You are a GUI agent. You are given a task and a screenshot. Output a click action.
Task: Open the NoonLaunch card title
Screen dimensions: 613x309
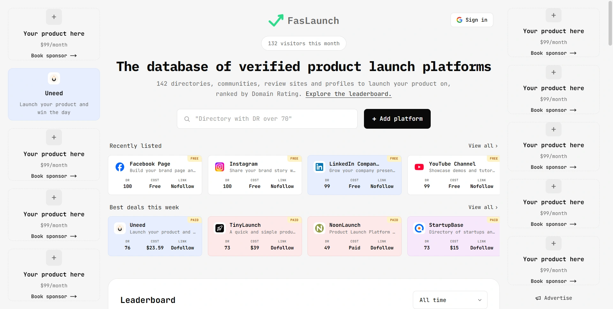click(345, 225)
